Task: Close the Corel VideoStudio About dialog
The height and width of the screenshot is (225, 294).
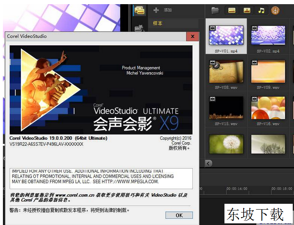Action: (192, 36)
